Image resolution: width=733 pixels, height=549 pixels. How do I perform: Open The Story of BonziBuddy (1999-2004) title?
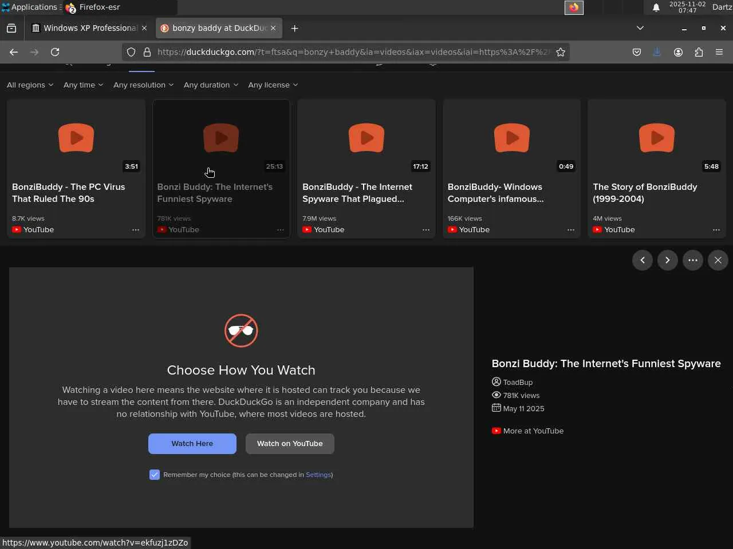pyautogui.click(x=645, y=193)
